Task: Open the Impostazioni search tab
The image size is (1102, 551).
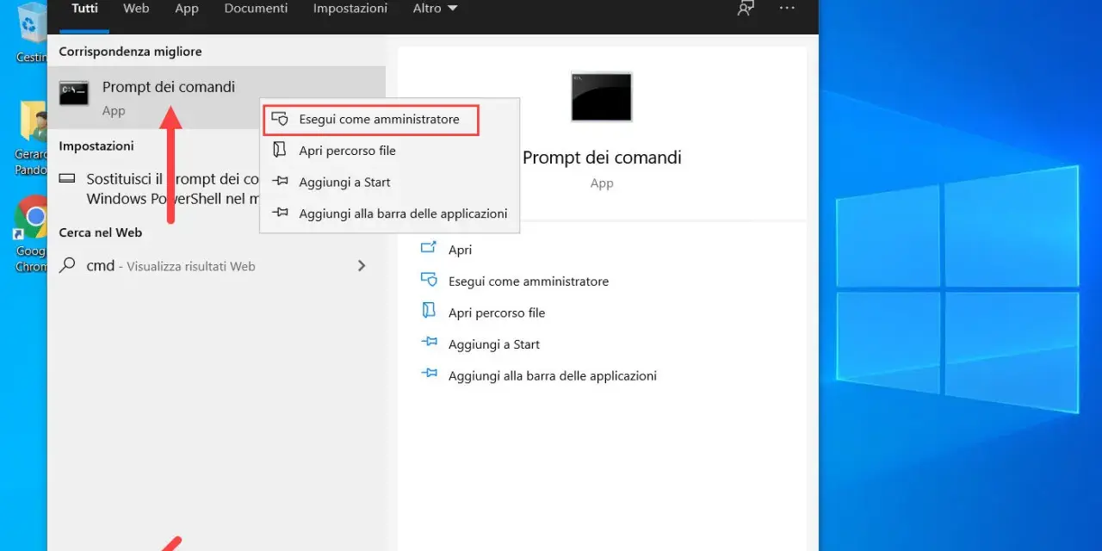Action: [350, 9]
